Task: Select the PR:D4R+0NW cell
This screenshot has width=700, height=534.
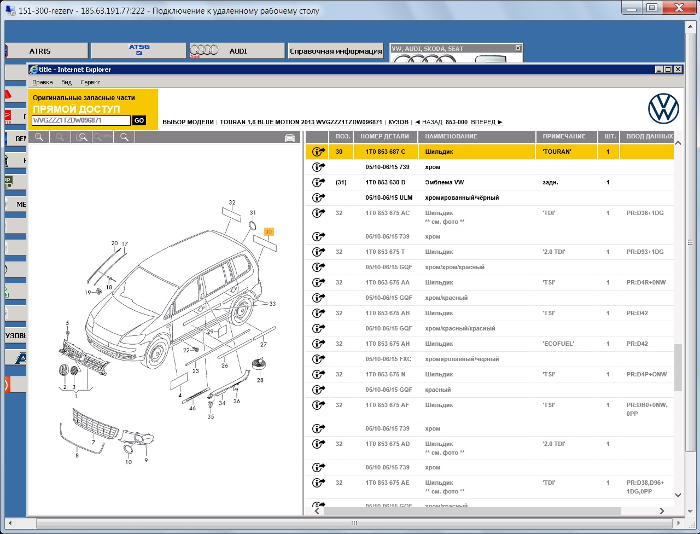Action: point(646,282)
